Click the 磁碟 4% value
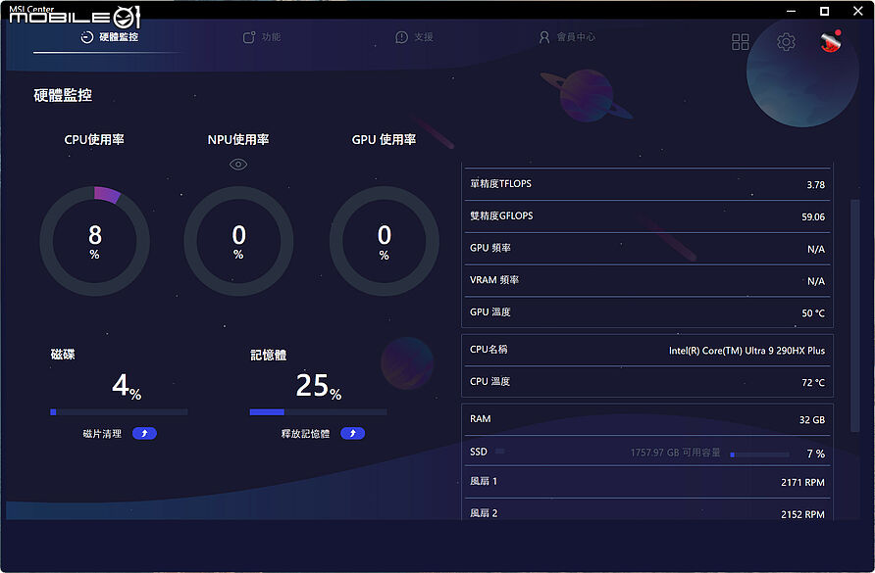Viewport: 875px width, 573px height. click(127, 386)
